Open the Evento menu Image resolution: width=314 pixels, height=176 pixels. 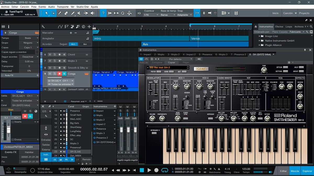[42, 7]
